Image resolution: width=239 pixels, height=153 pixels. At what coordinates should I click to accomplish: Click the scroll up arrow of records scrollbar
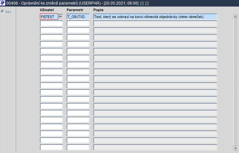pyautogui.click(x=235, y=16)
